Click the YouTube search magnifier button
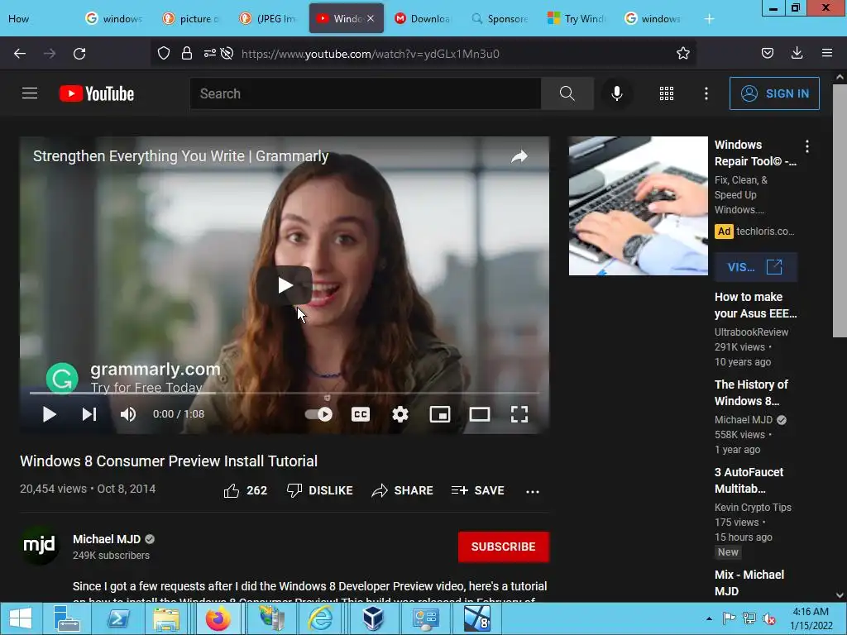 pyautogui.click(x=567, y=93)
